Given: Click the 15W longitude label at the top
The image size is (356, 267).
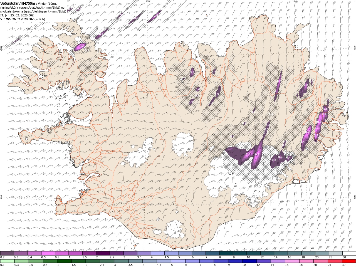Looking at the screenshot, I should (x=295, y=1).
